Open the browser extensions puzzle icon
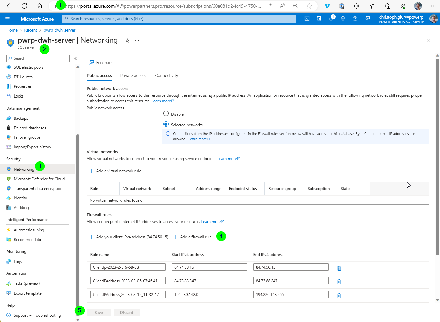The height and width of the screenshot is (322, 440). click(x=356, y=6)
